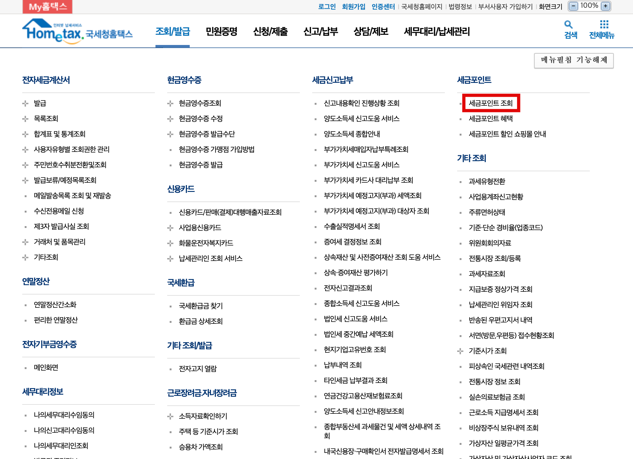The width and height of the screenshot is (633, 459).
Task: Expand the 발급 menu item
Action: coord(40,103)
